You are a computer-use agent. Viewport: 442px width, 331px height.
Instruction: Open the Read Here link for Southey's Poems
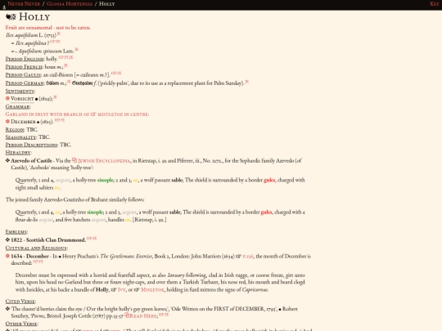point(143,315)
